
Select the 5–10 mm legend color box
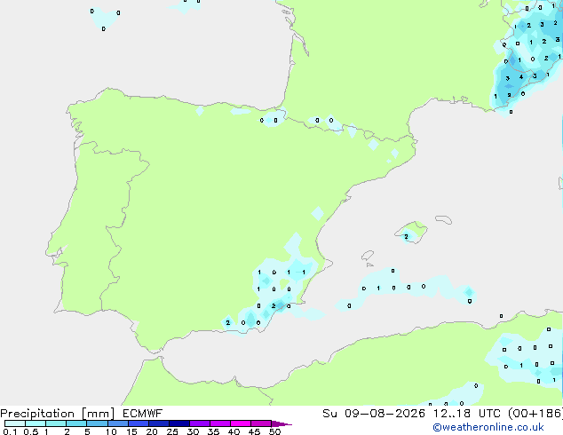click(97, 423)
